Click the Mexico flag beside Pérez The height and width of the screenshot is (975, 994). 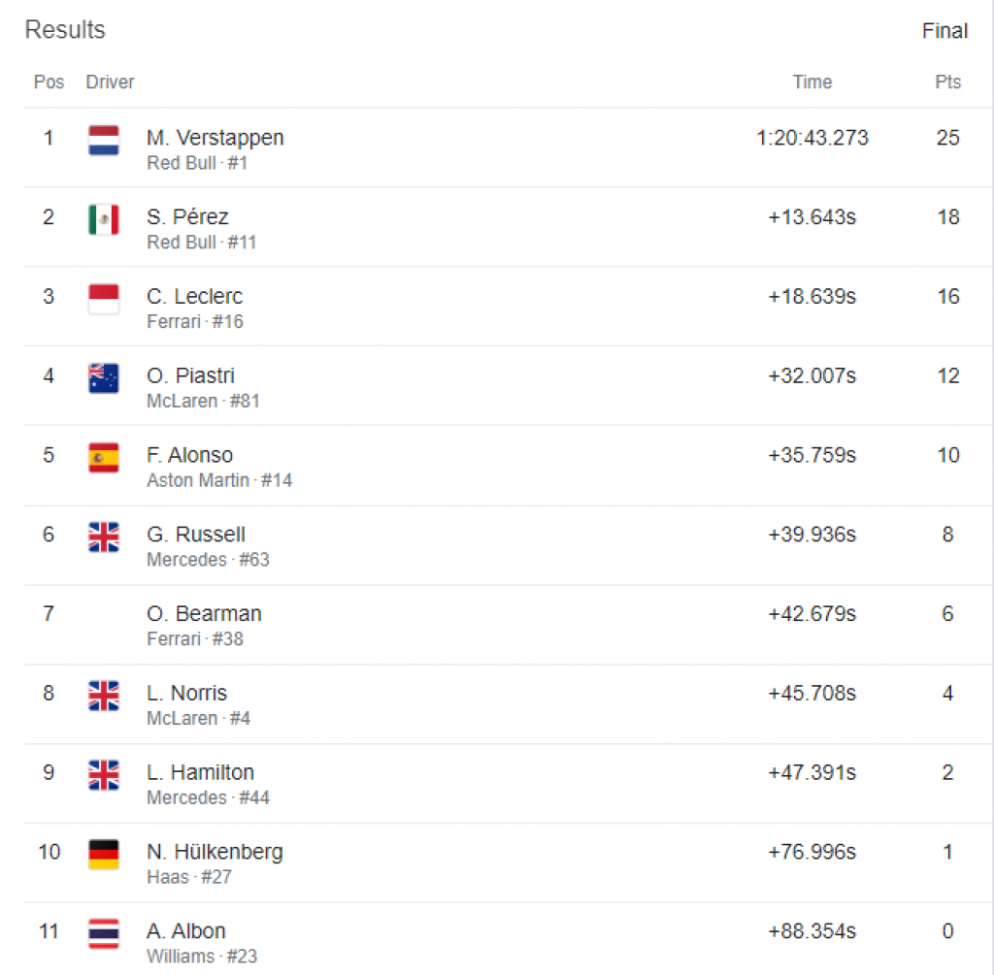(x=104, y=219)
